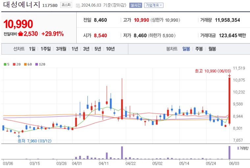
Task: Select the 10년 line chart tab
Action: point(110,49)
